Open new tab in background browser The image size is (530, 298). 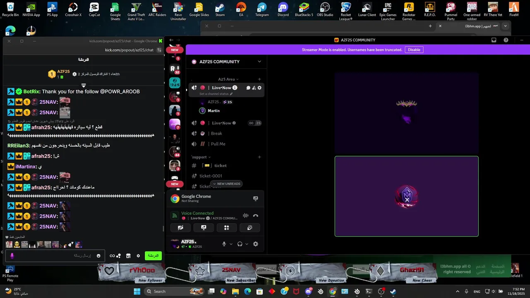430,26
